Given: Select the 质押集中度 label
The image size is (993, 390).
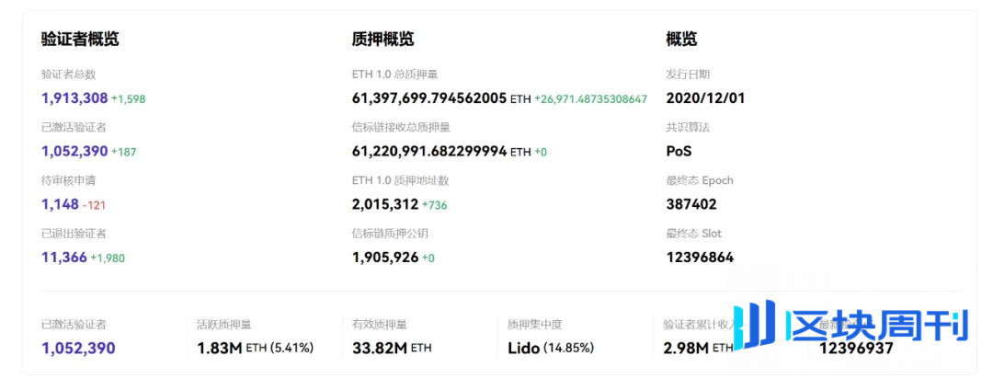Looking at the screenshot, I should (x=535, y=325).
